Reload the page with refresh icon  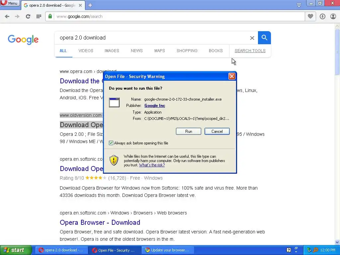(x=28, y=17)
